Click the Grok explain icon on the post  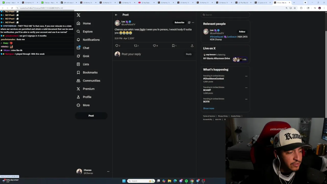[189, 22]
